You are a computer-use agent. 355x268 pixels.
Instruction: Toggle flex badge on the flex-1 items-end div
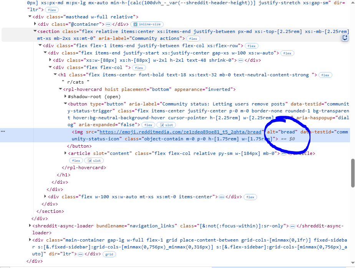click(x=252, y=46)
